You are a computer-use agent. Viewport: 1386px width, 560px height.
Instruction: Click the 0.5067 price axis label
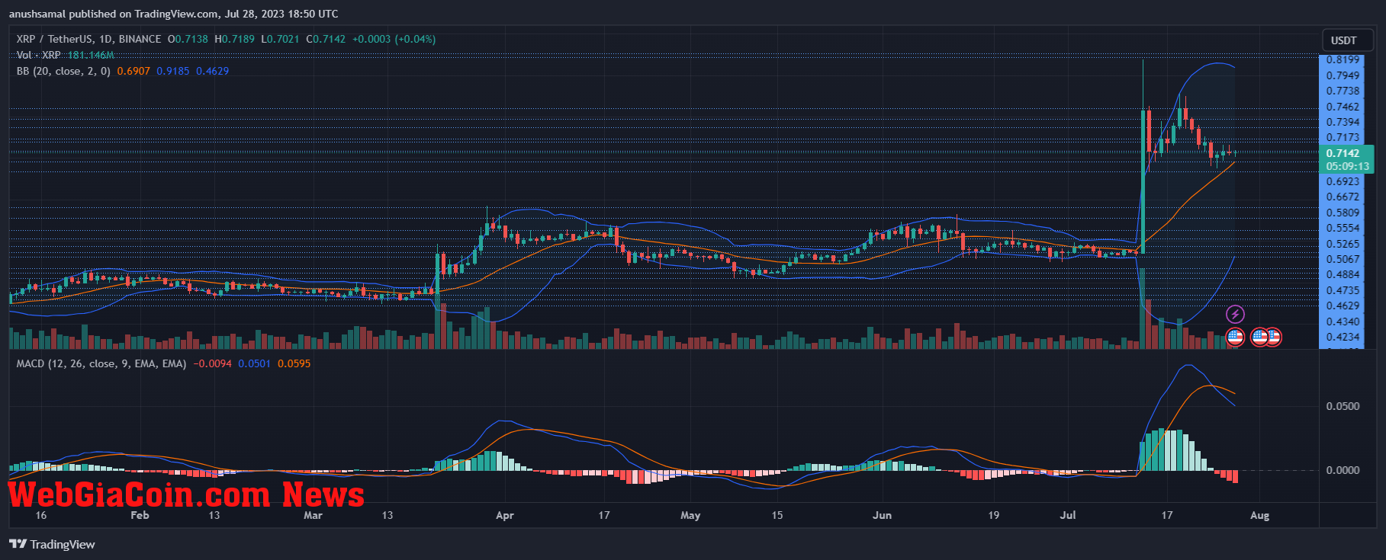pos(1343,259)
